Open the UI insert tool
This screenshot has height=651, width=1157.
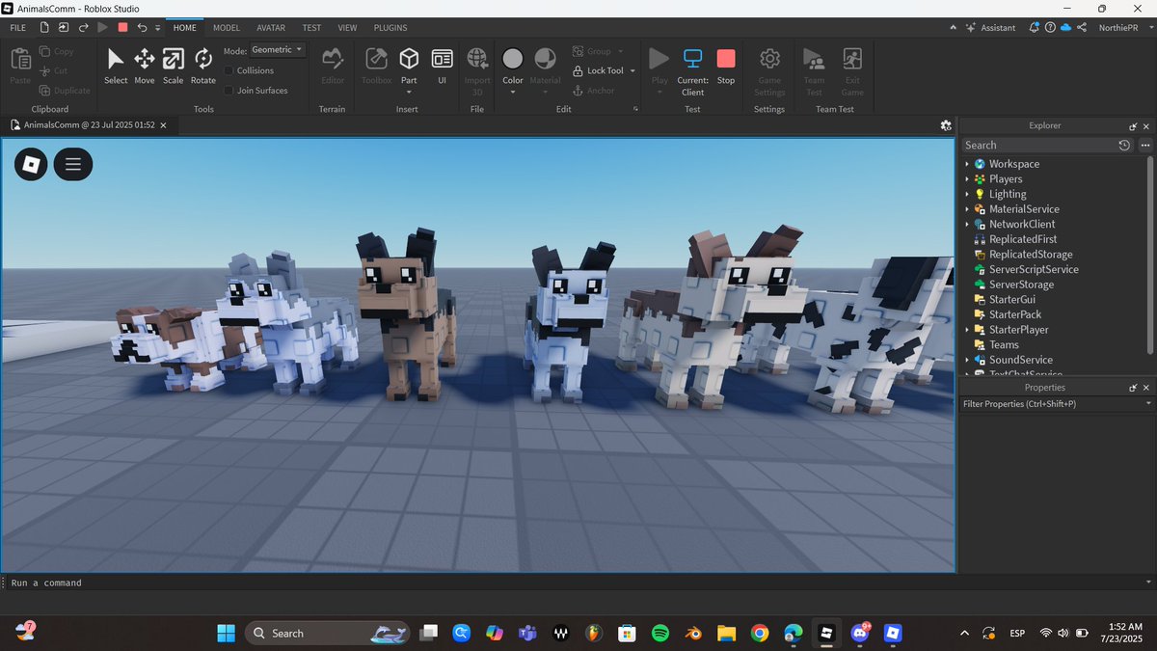click(442, 66)
